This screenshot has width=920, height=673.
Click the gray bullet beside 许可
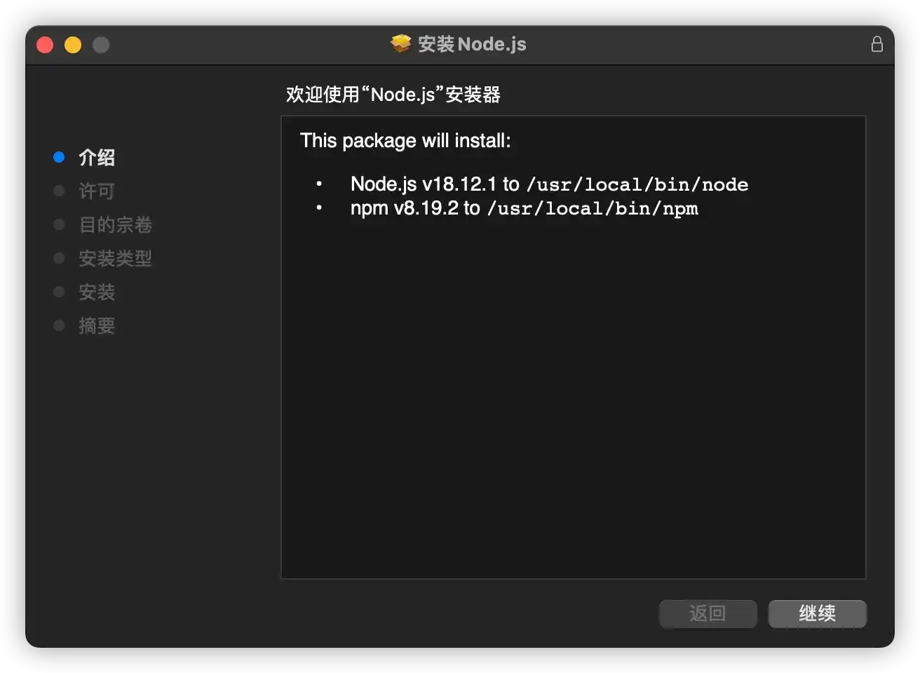(59, 191)
